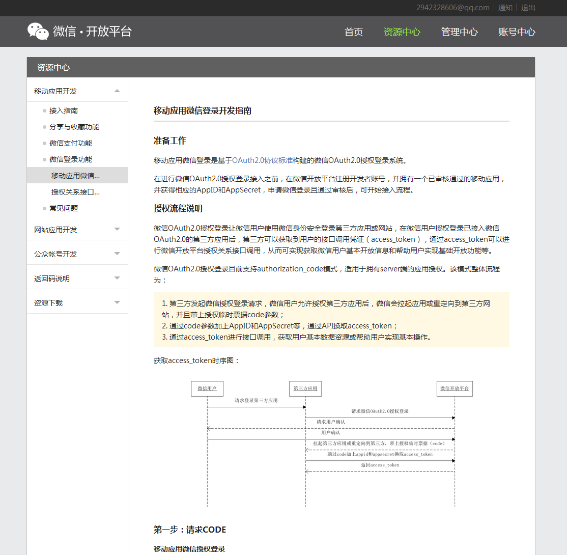Expand the 资源下载 section arrow
This screenshot has height=555, width=567.
click(117, 302)
